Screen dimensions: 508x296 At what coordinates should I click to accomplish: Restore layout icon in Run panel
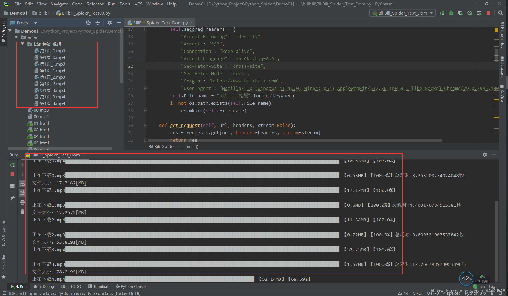[12, 186]
